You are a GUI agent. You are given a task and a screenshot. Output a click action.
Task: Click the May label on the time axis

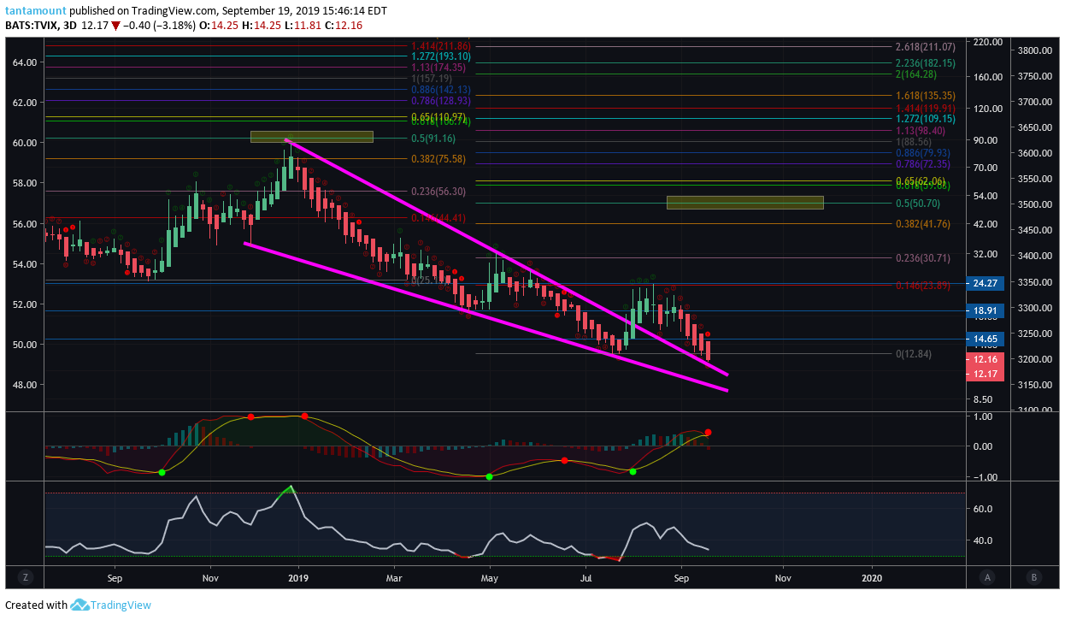490,577
